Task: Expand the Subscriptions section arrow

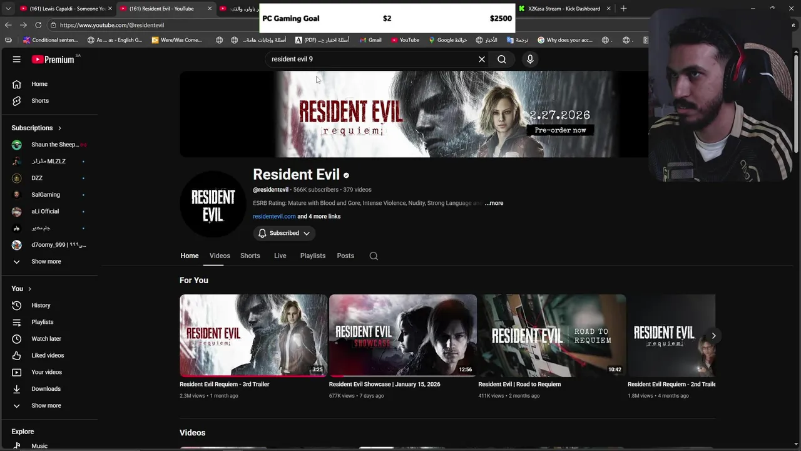Action: [59, 128]
